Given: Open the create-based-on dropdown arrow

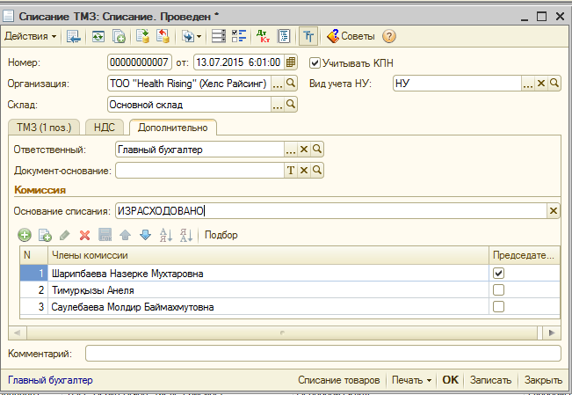Looking at the screenshot, I should (x=199, y=36).
